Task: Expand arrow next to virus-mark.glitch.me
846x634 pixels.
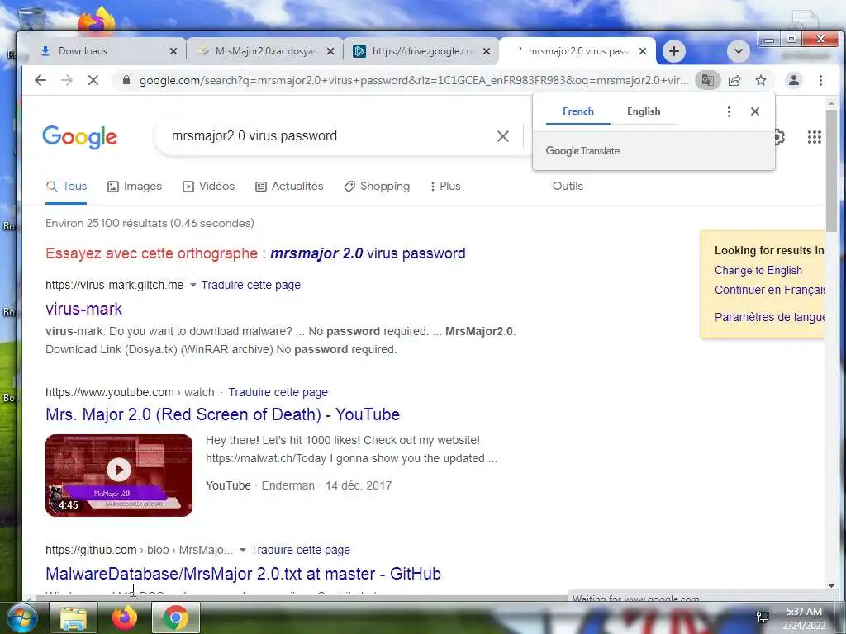Action: [x=192, y=285]
